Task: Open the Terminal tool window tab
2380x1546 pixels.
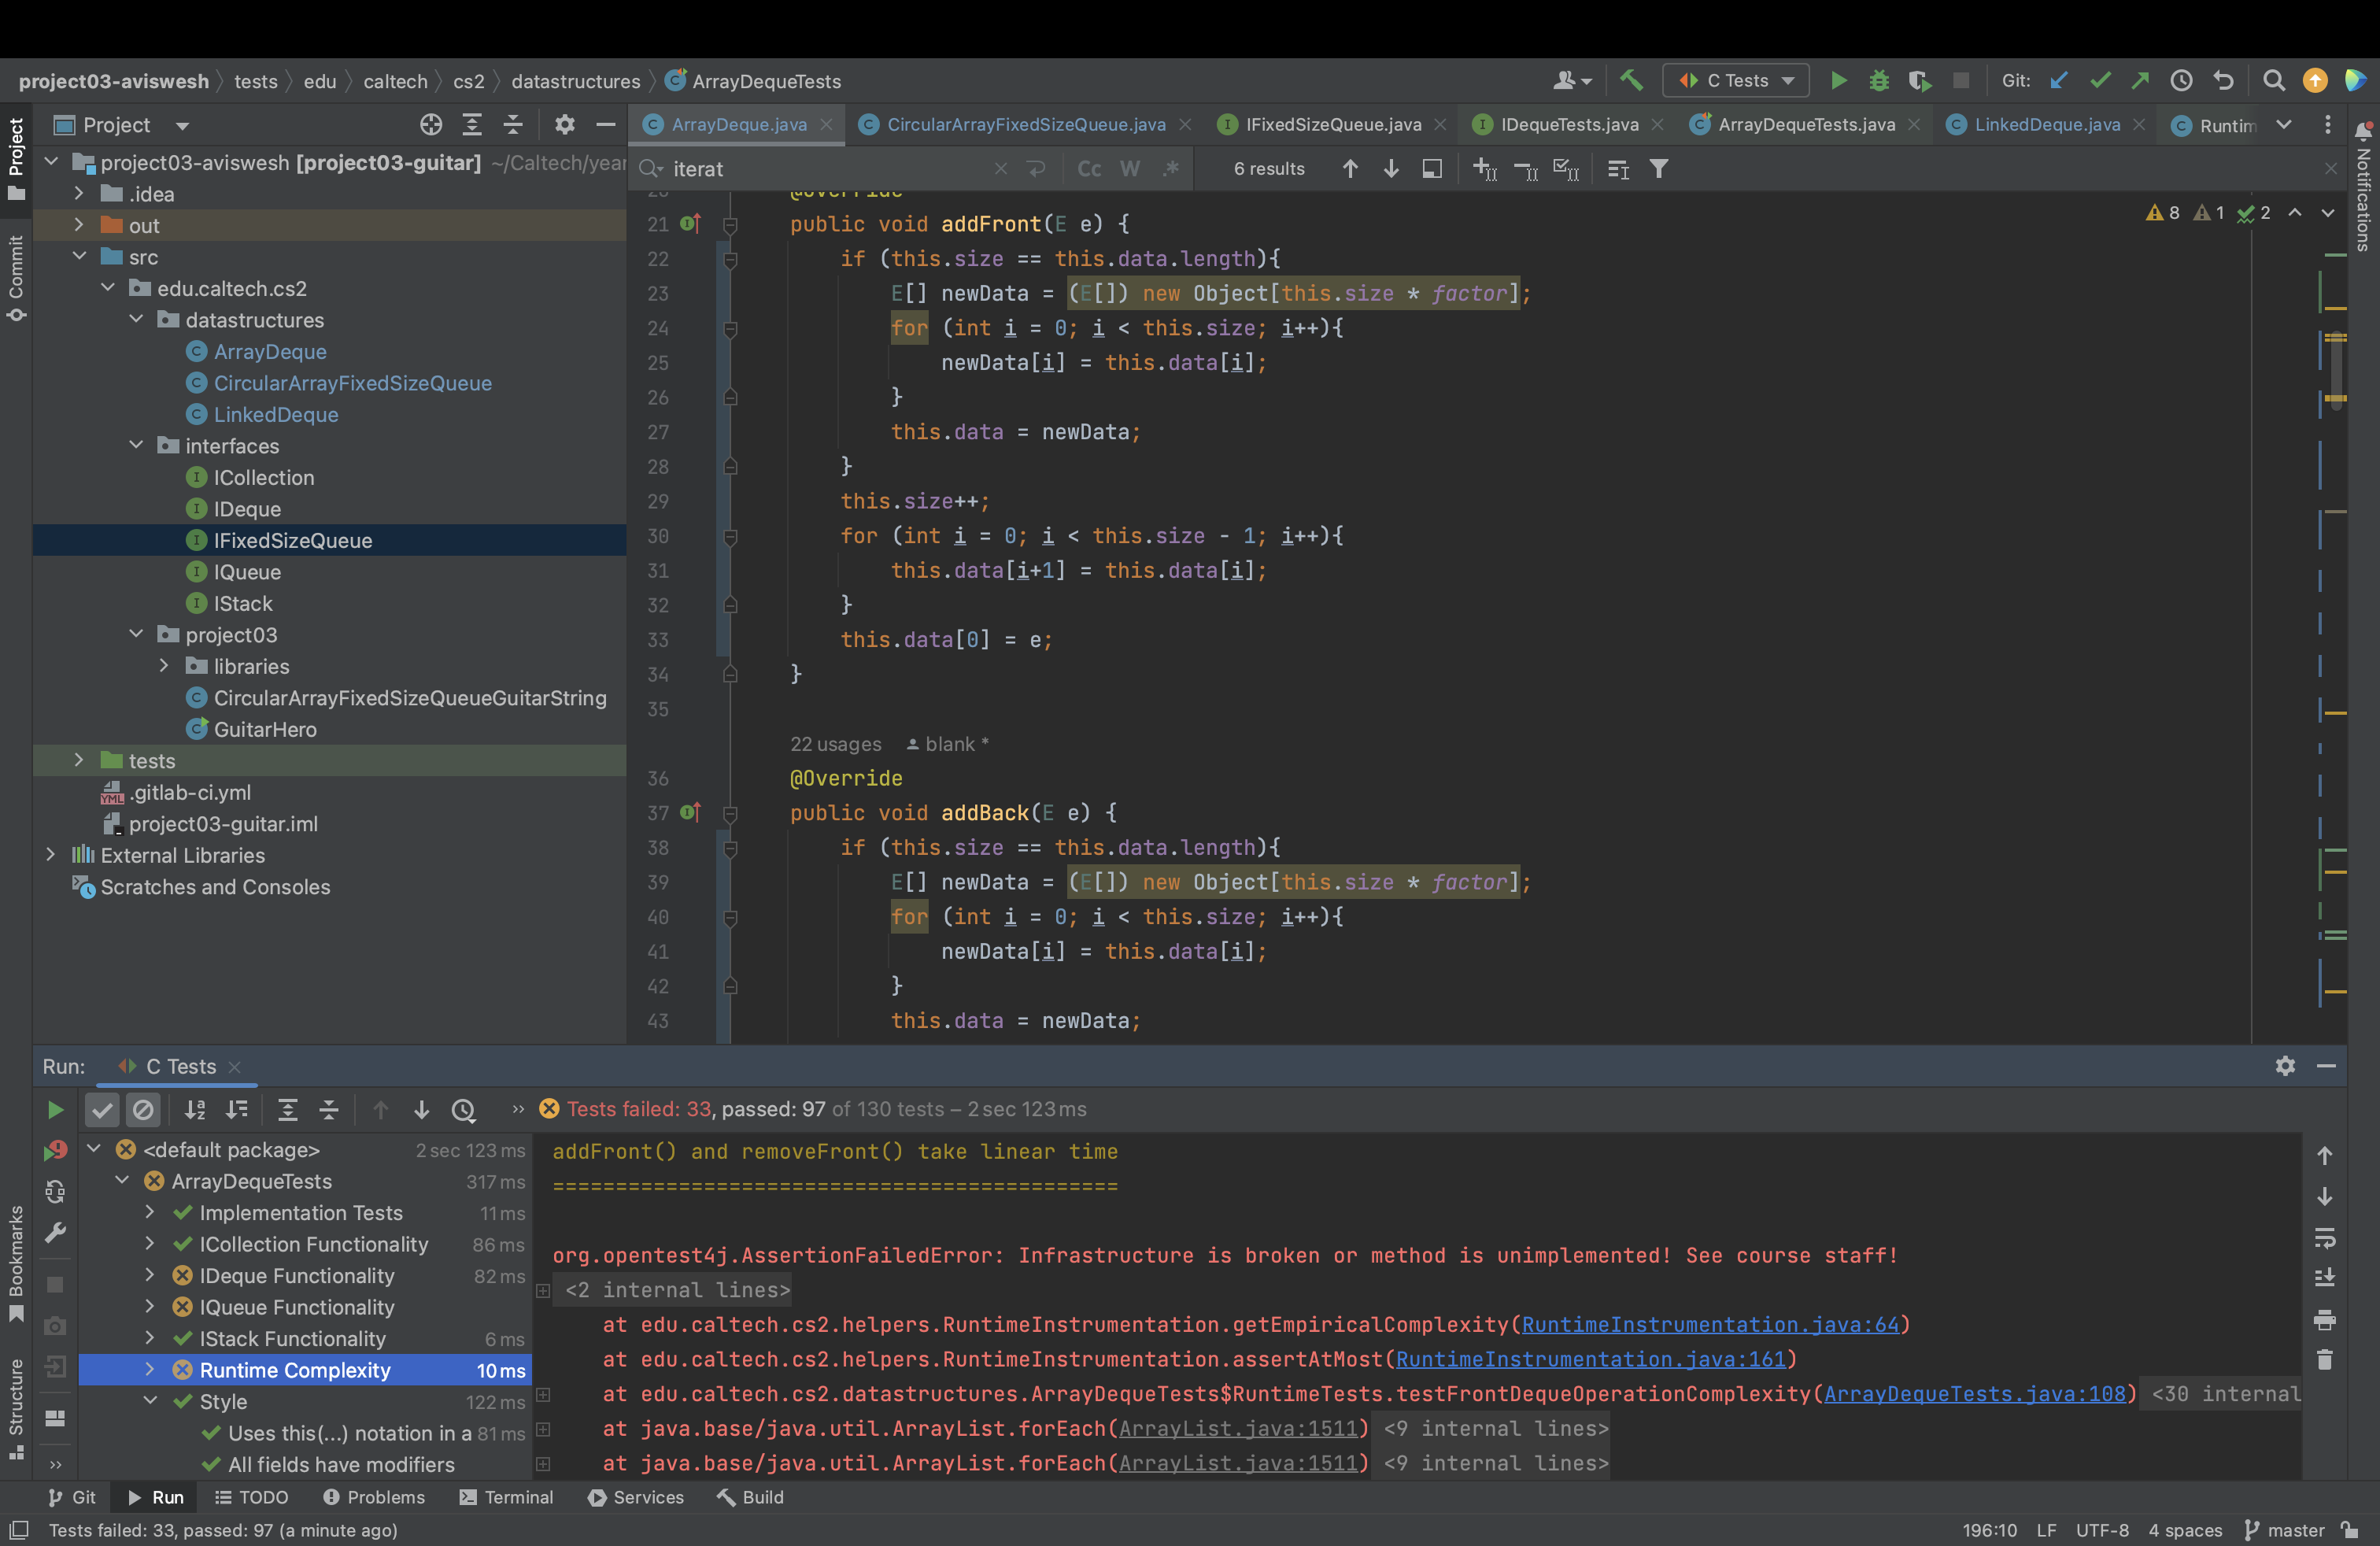Action: point(507,1497)
